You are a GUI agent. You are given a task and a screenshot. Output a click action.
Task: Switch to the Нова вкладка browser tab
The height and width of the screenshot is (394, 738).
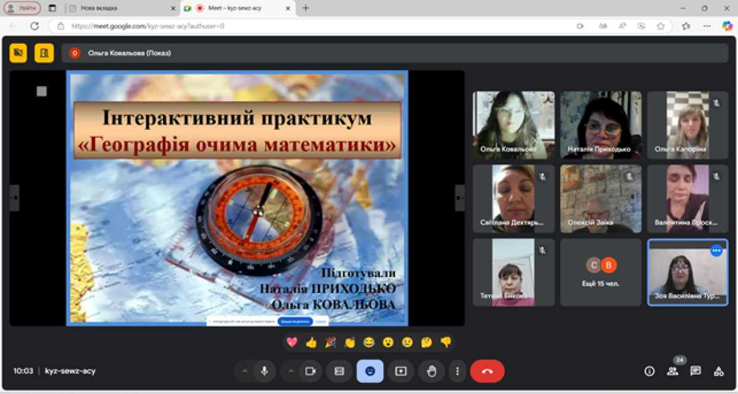[117, 8]
